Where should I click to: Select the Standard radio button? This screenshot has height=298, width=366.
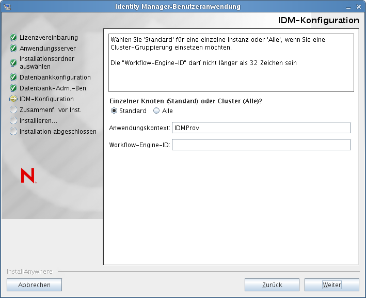coord(114,111)
